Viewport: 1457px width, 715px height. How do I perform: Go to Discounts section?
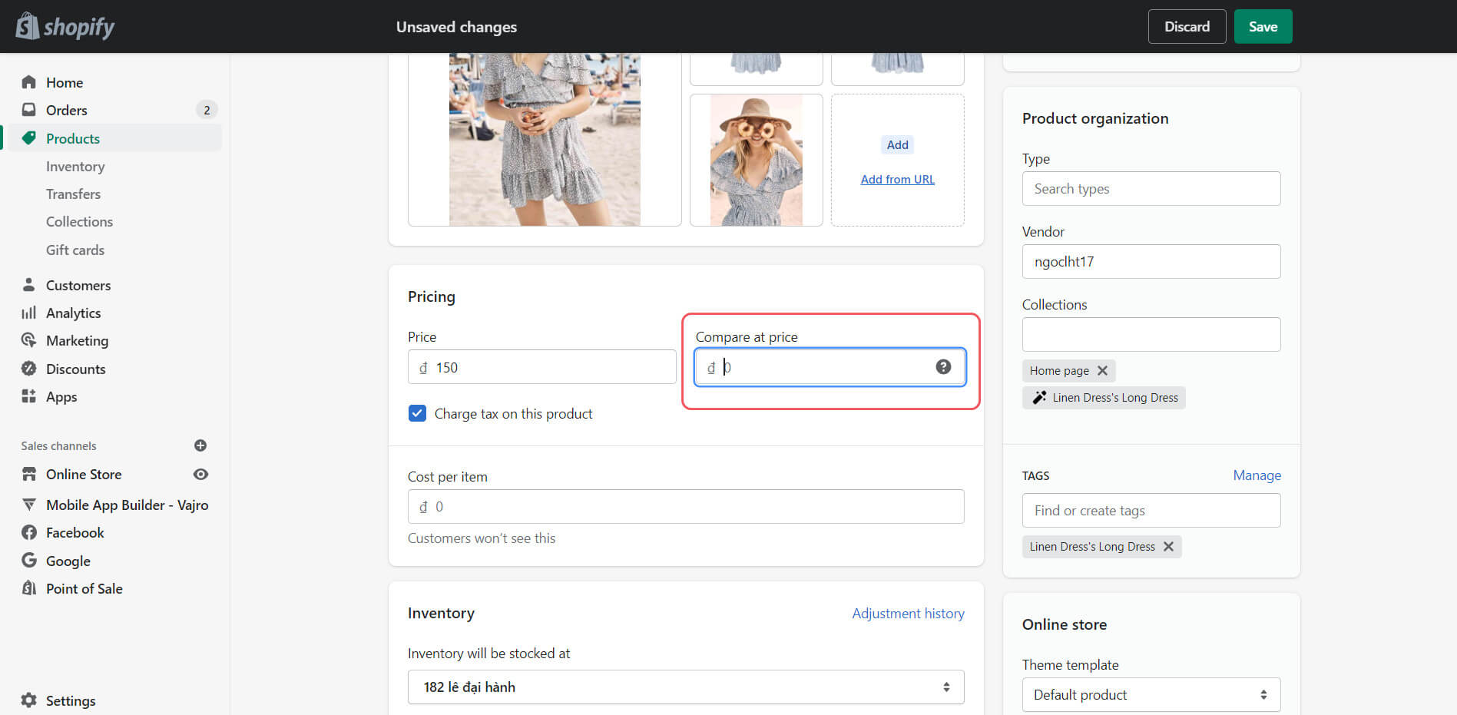coord(75,369)
